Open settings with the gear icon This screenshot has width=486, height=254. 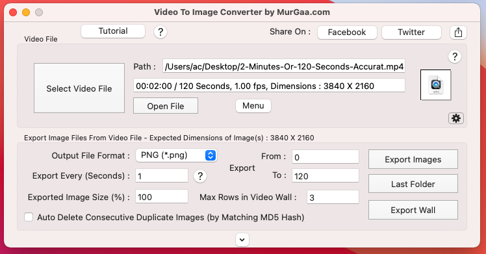(x=456, y=118)
